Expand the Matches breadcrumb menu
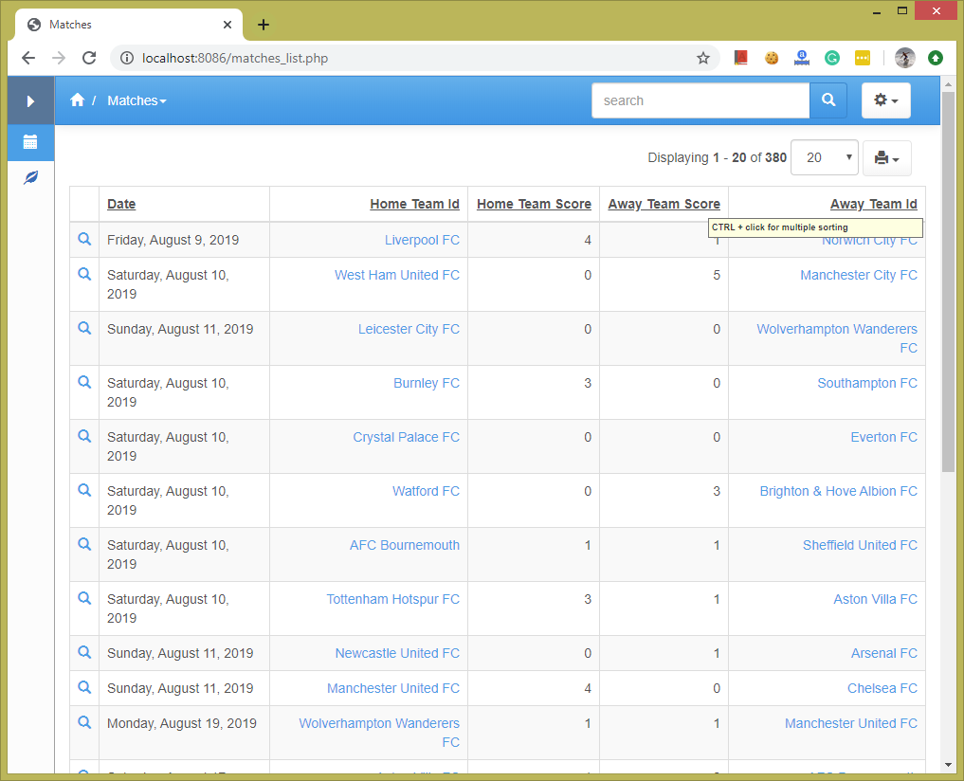The image size is (964, 781). point(136,100)
